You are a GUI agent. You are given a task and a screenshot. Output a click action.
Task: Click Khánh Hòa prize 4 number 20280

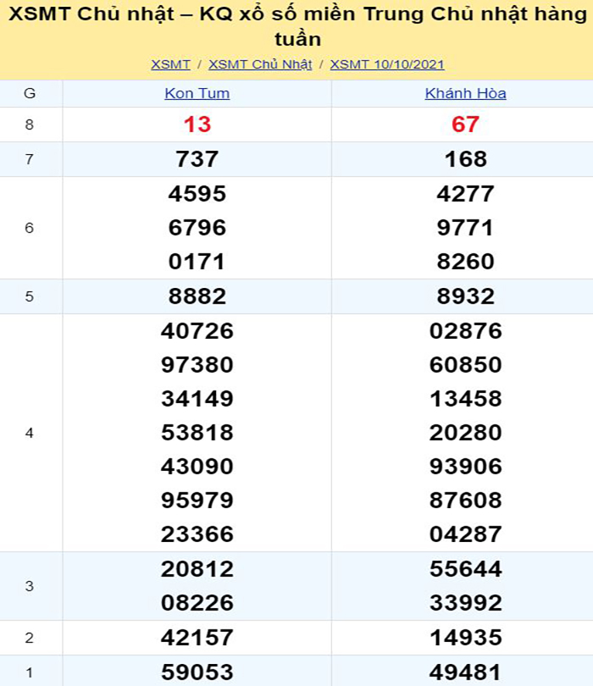465,433
